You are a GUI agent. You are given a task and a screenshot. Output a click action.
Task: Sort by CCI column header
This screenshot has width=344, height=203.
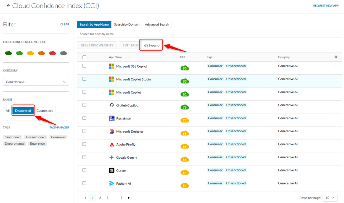pyautogui.click(x=182, y=57)
